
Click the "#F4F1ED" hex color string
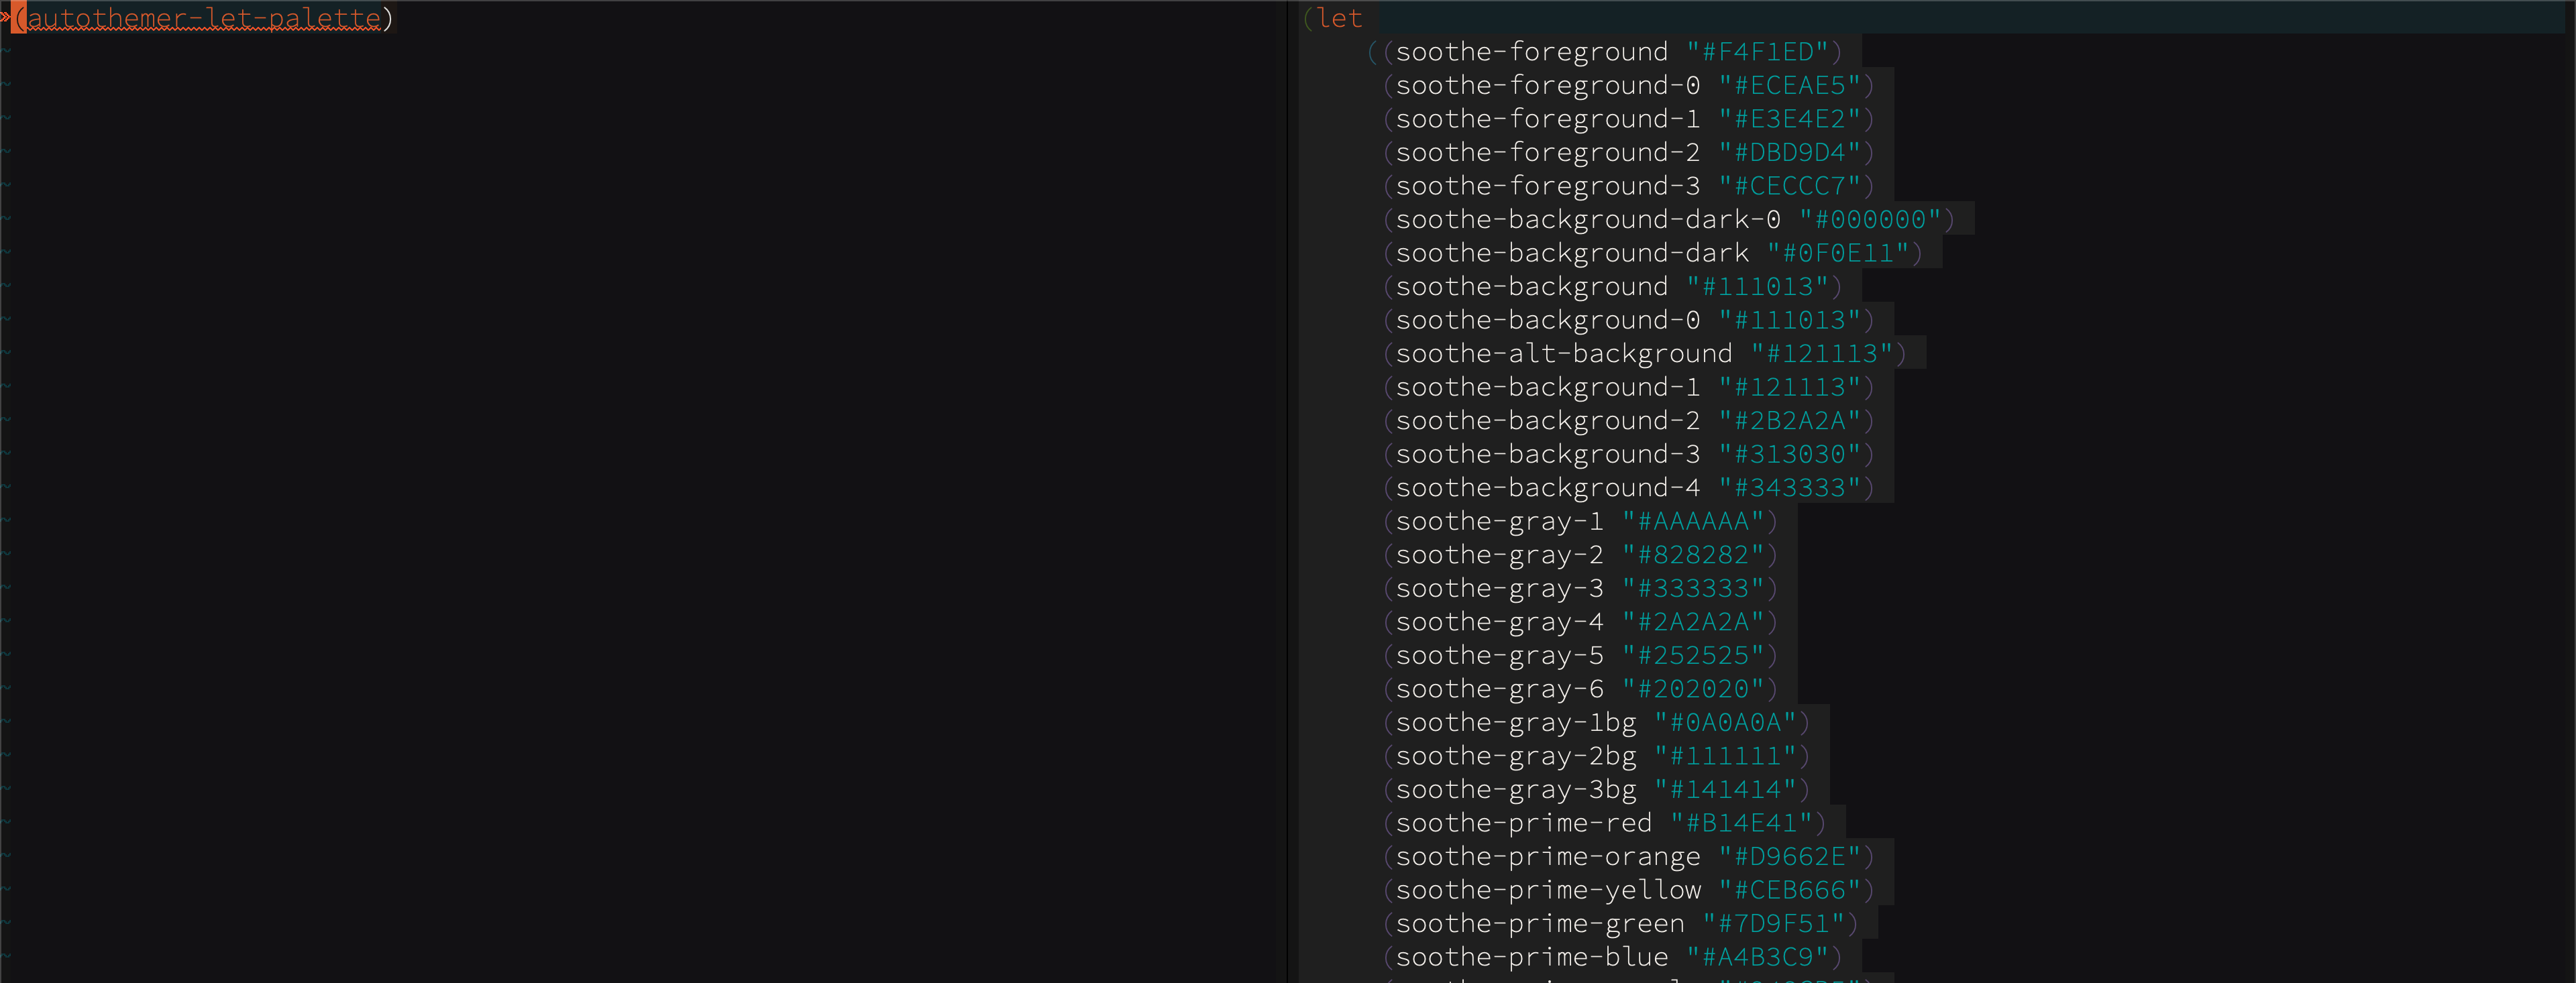click(x=1757, y=52)
